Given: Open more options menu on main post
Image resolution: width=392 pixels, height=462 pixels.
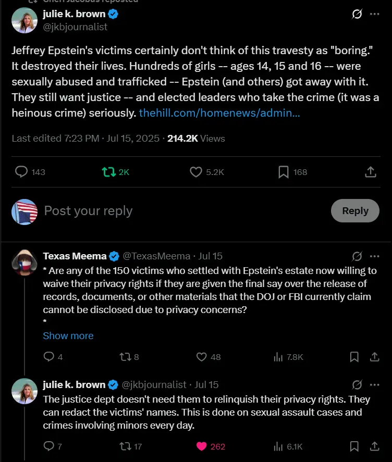Looking at the screenshot, I should 374,14.
